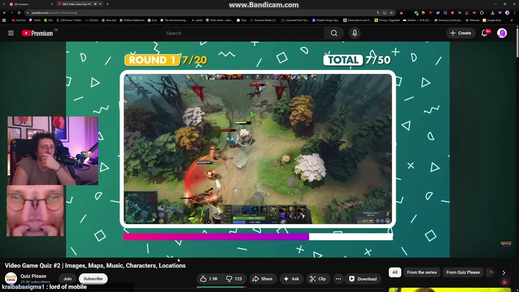Open the KickBot Dashboard bookmark
Image resolution: width=519 pixels, height=292 pixels.
(x=132, y=20)
